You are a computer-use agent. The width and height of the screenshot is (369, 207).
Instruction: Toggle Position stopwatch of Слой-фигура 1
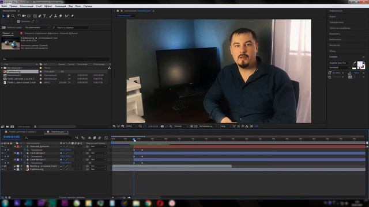click(25, 156)
